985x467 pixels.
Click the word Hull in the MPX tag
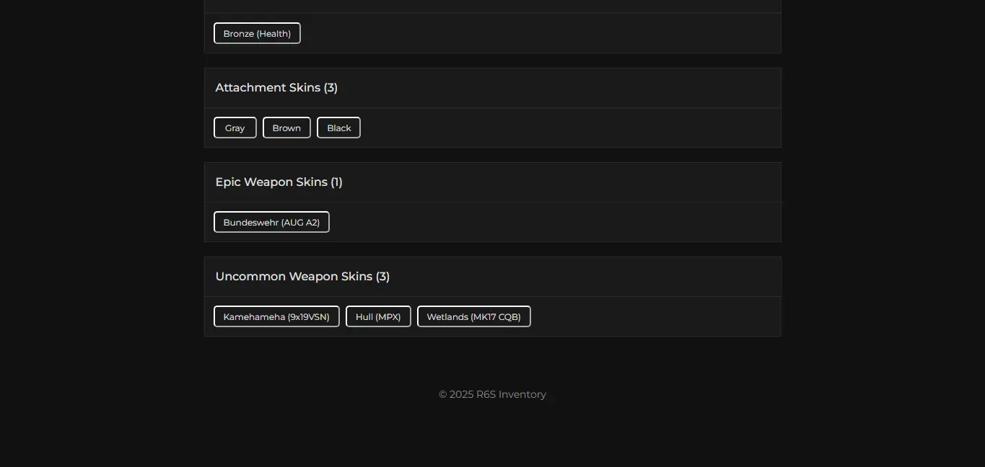(x=364, y=316)
